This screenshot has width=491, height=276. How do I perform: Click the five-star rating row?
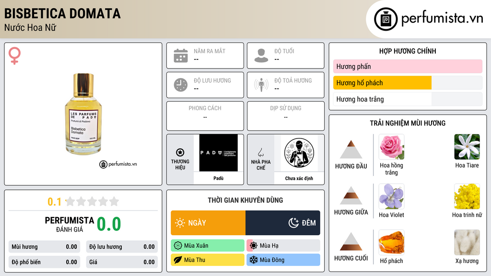tap(93, 201)
